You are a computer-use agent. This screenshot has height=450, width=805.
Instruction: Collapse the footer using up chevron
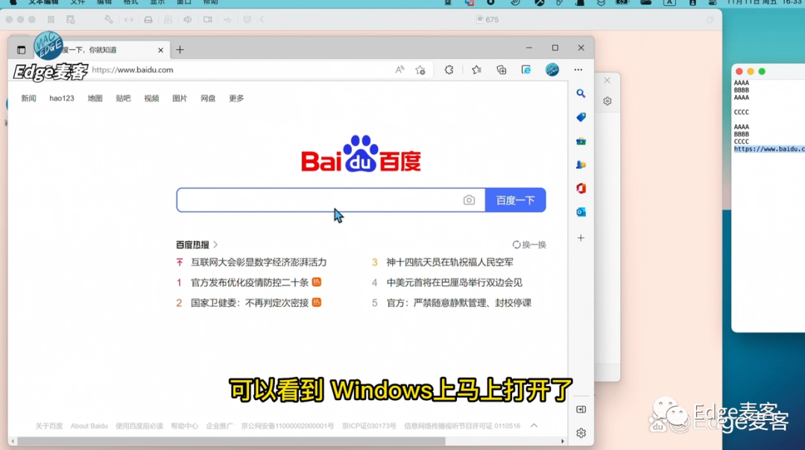(x=534, y=425)
